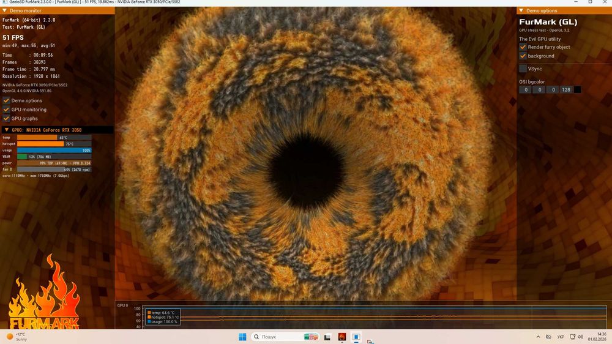This screenshot has width=612, height=344.
Task: Collapse the GPU0 NVIDIA GeForce RTX 3050 section
Action: (x=7, y=130)
